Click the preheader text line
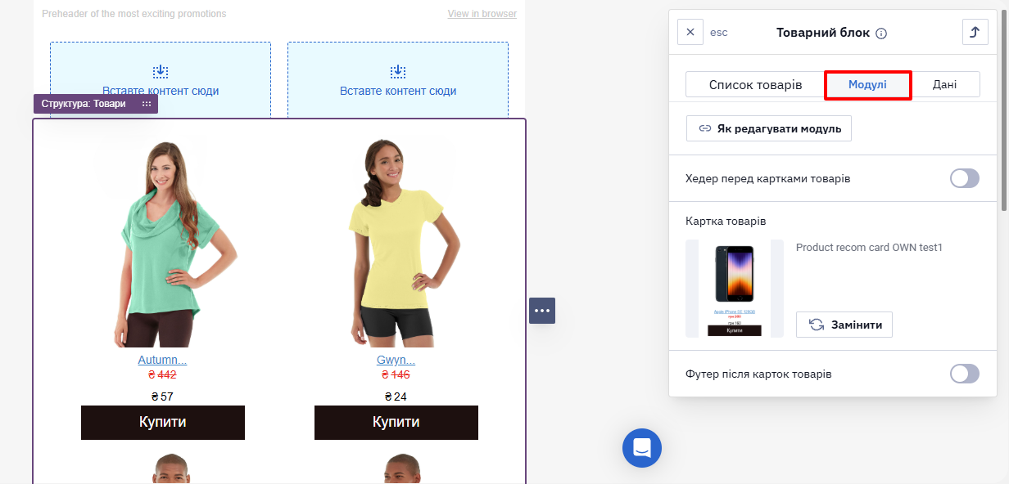This screenshot has height=484, width=1009. point(134,14)
